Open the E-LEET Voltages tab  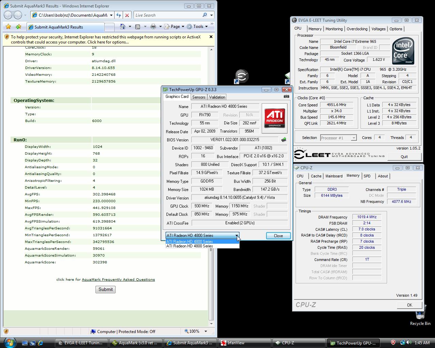[x=378, y=29]
